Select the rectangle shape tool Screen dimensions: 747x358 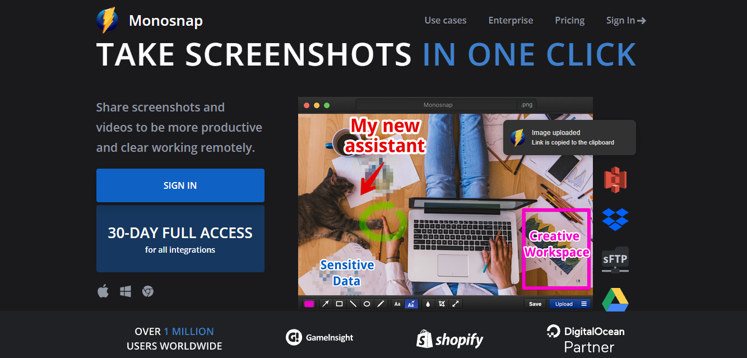point(339,304)
